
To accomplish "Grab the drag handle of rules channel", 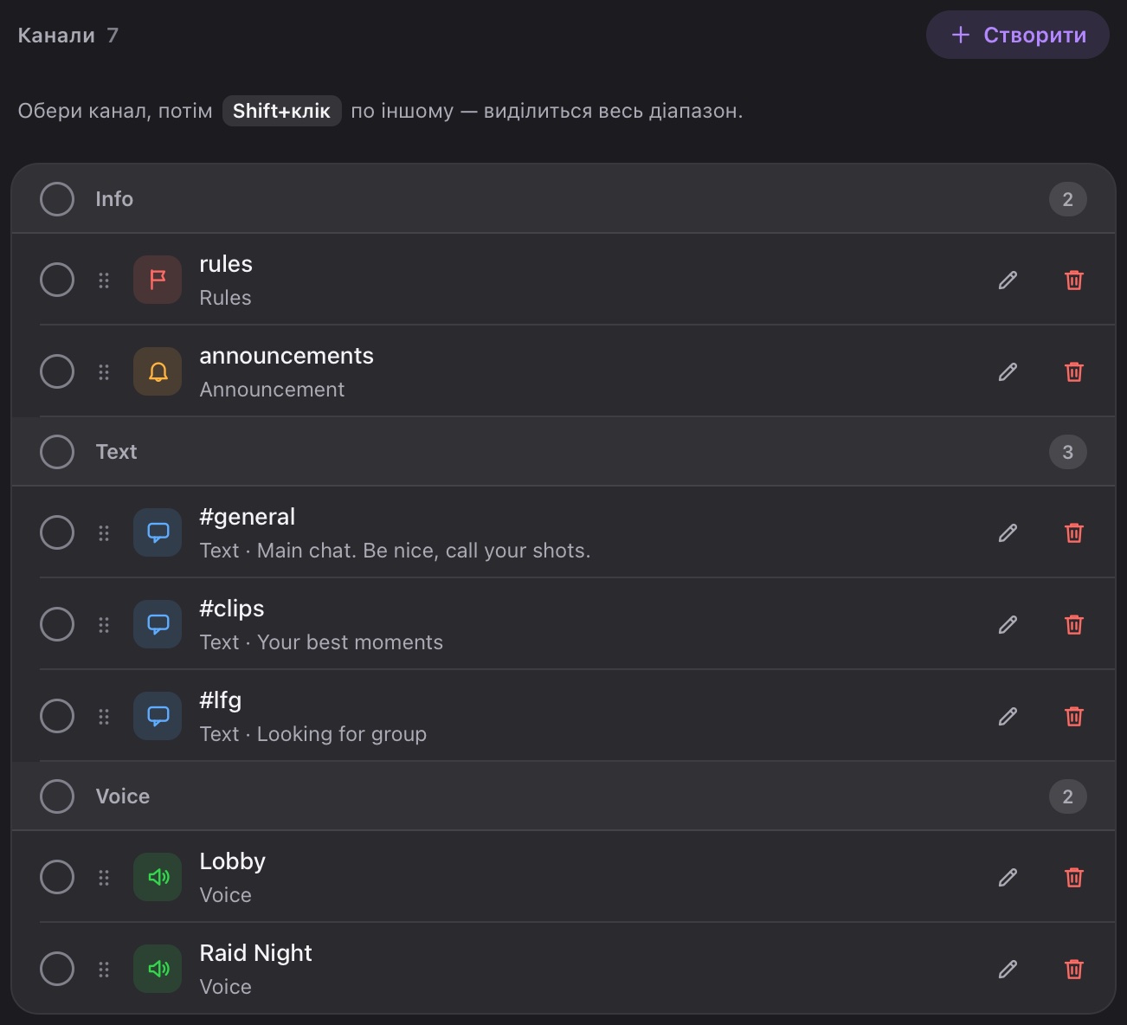I will pyautogui.click(x=104, y=280).
